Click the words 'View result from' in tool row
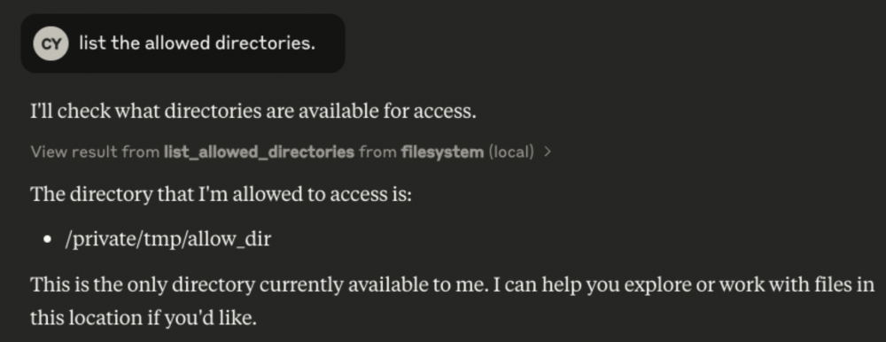886x342 pixels. (95, 152)
